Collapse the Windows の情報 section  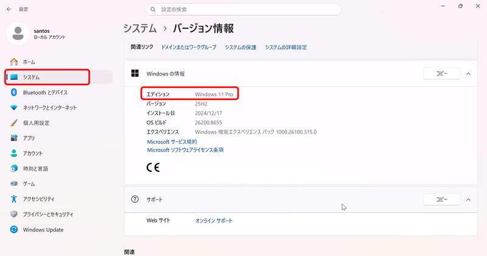point(468,74)
